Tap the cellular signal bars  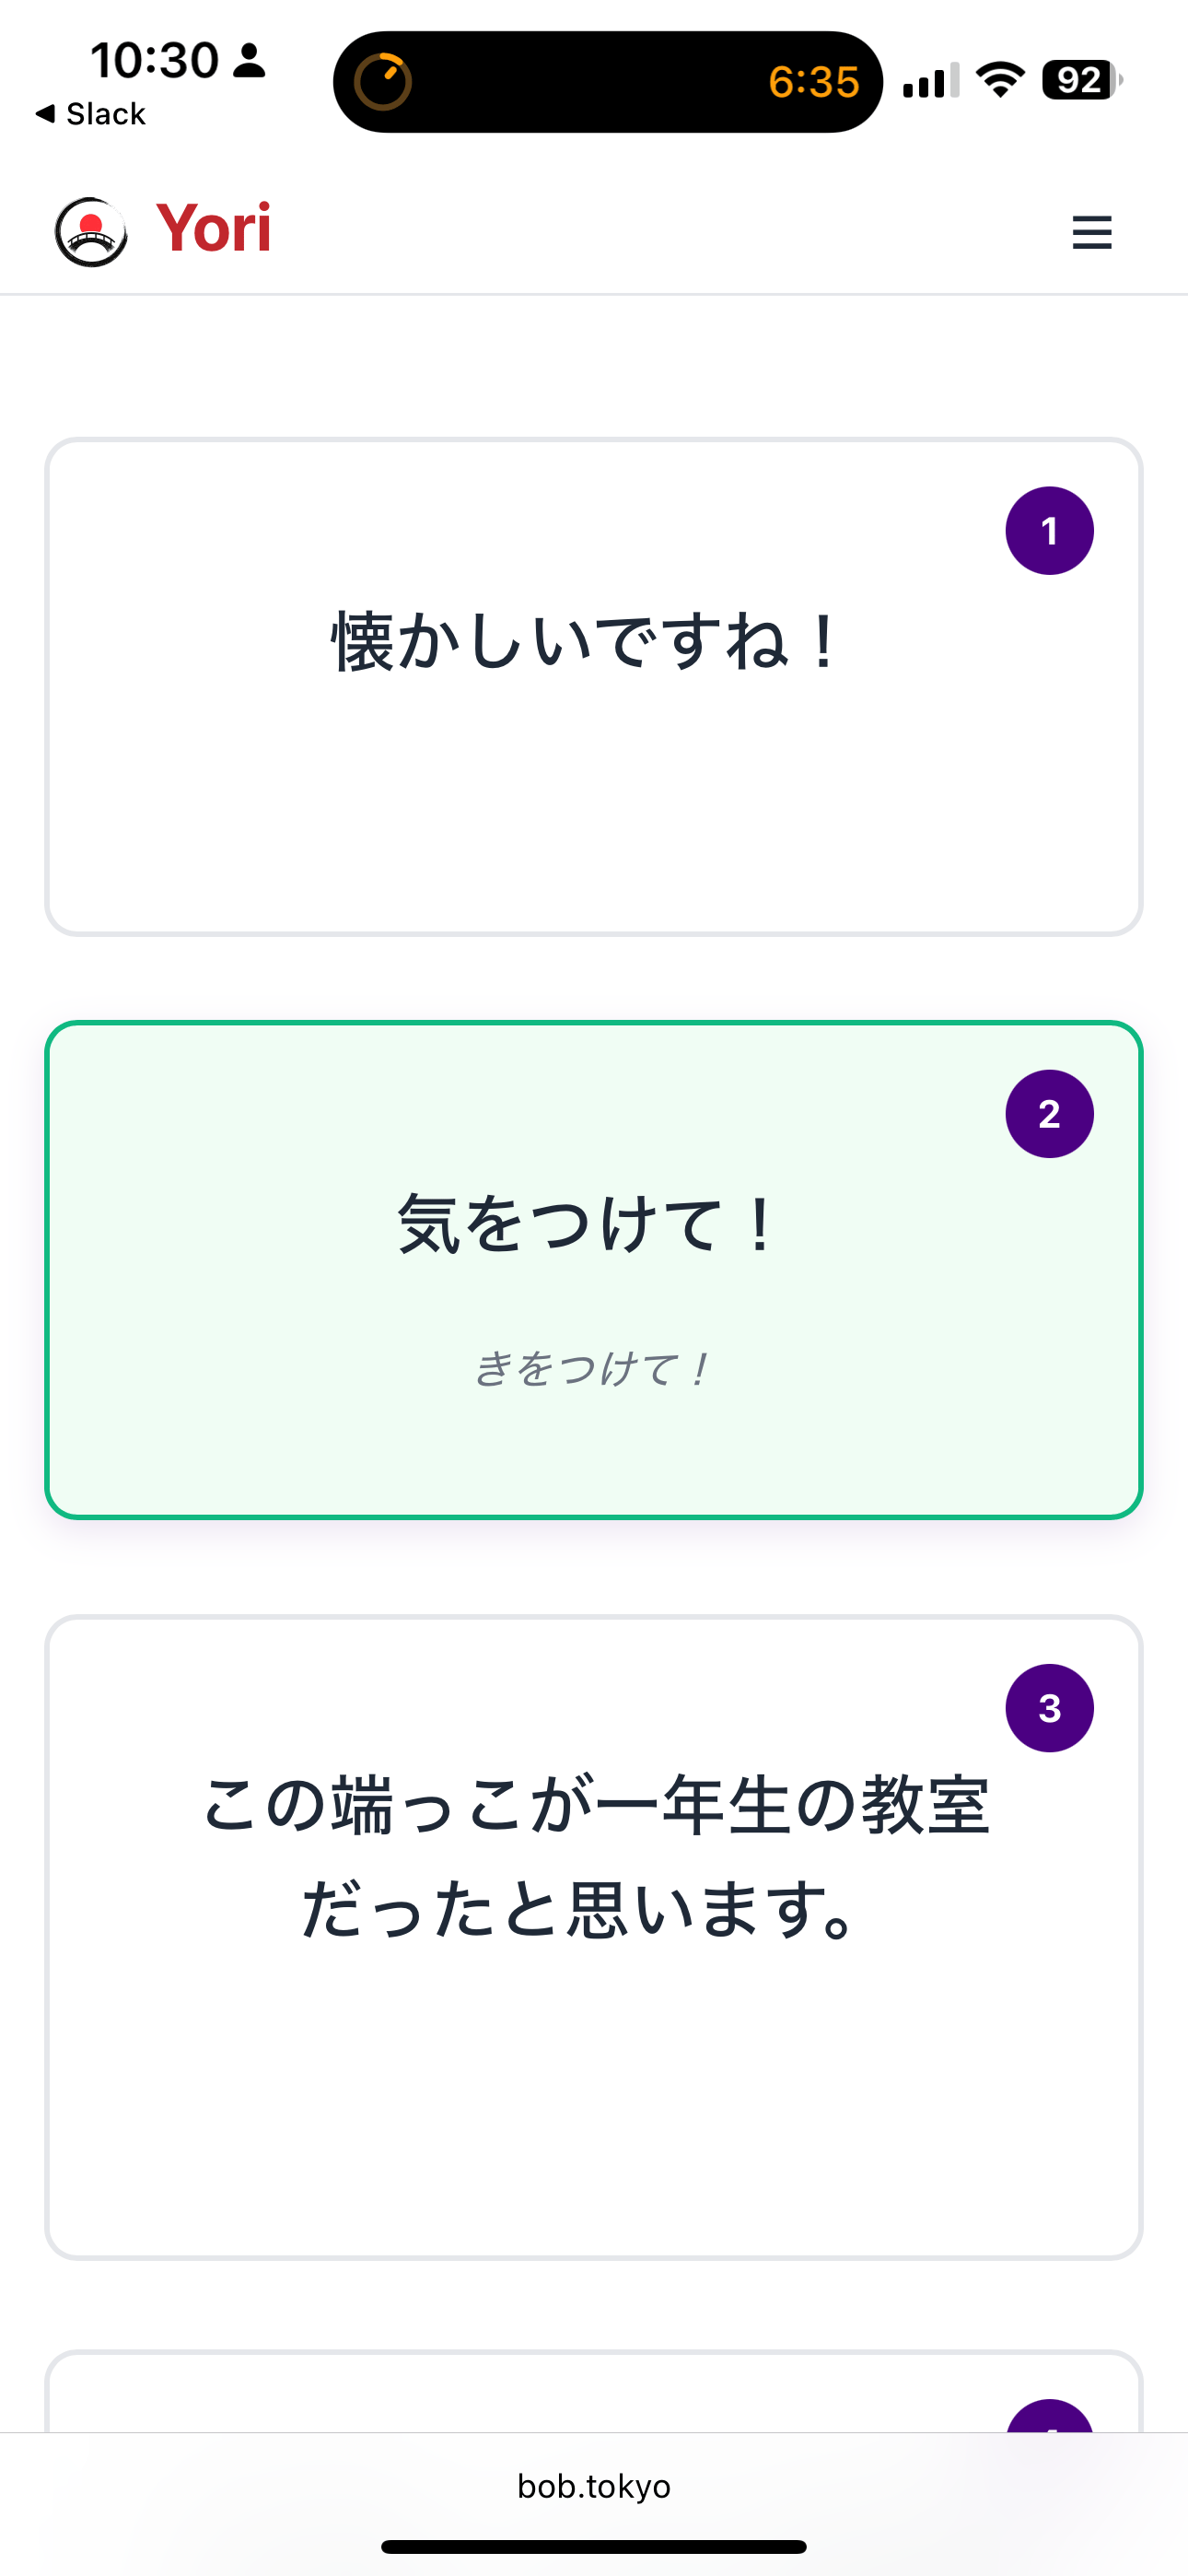[x=930, y=80]
